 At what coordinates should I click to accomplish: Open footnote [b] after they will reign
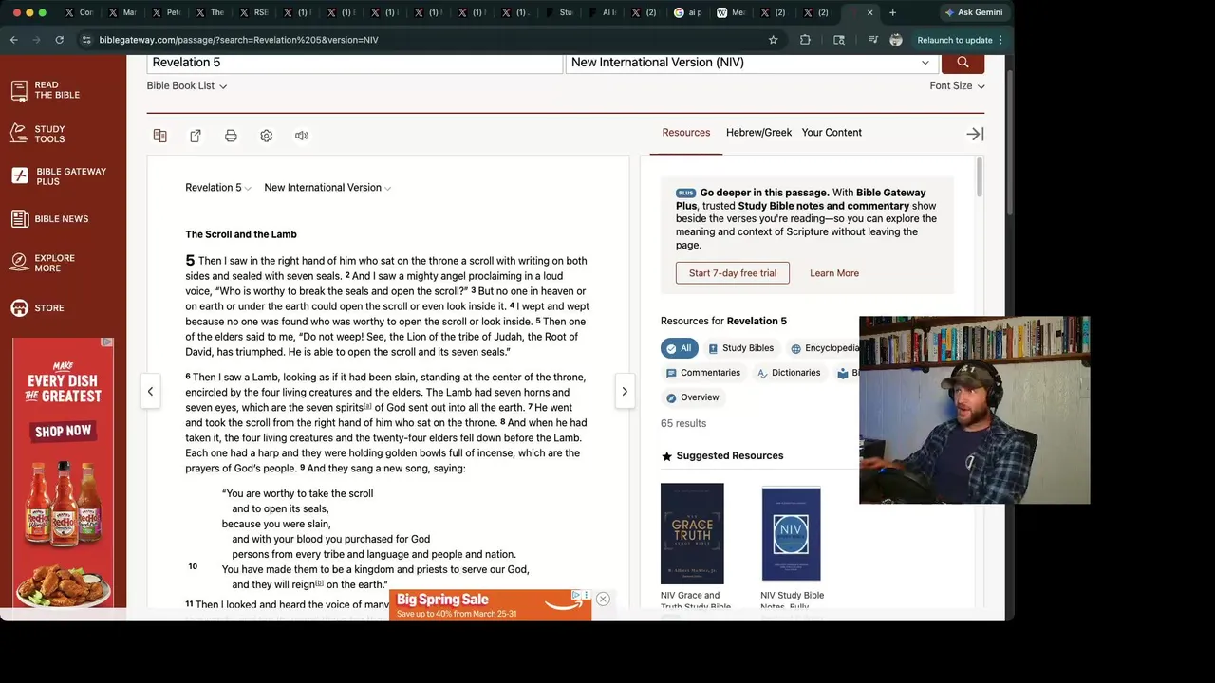pos(319,583)
